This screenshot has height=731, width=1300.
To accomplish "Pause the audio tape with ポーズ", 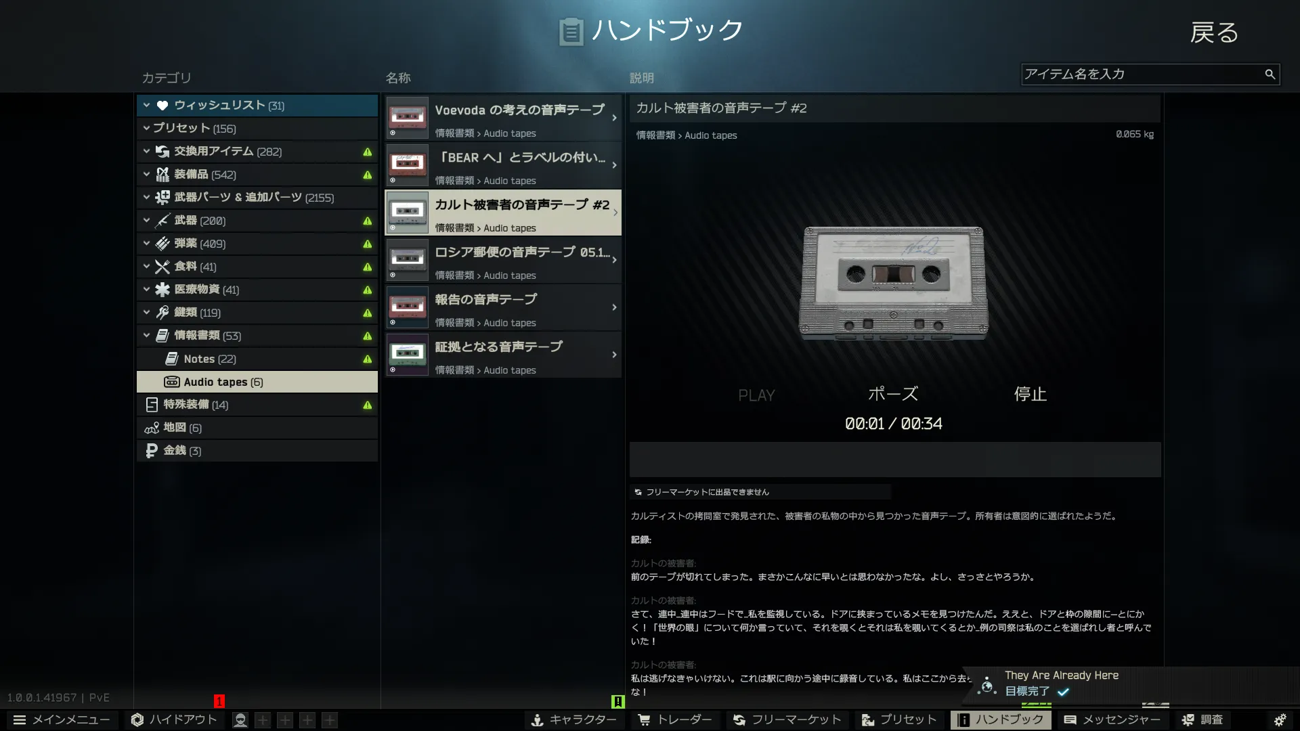I will (893, 394).
